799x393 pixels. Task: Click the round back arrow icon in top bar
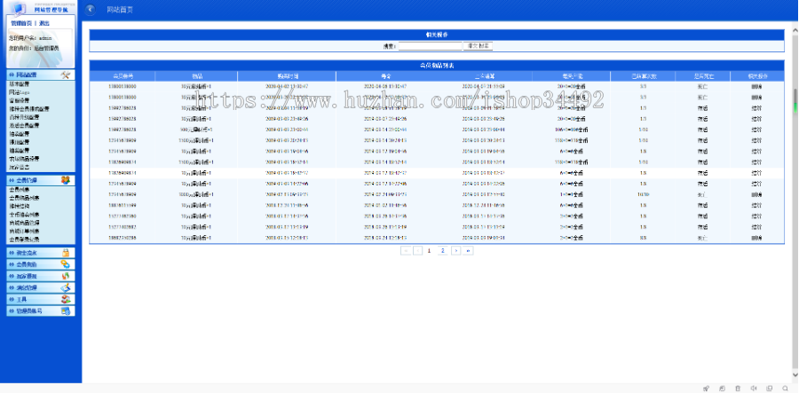point(91,9)
